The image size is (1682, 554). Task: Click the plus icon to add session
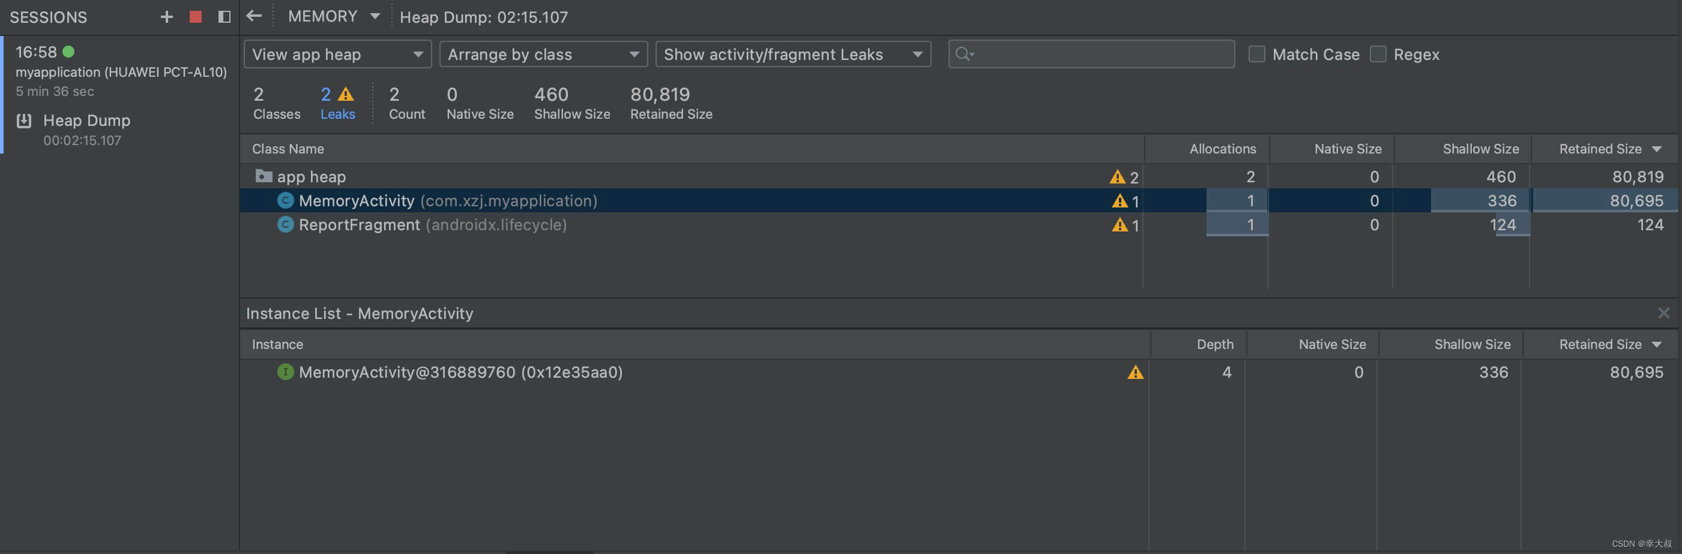[x=166, y=17]
